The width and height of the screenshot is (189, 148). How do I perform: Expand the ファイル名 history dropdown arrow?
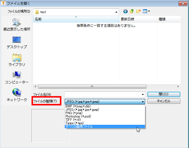click(143, 95)
